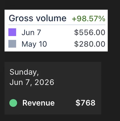120x121 pixels.
Task: Click the dark Revenue tooltip card
Action: 53,88
